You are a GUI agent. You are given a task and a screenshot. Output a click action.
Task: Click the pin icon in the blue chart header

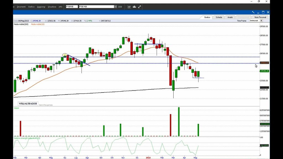pos(253,12)
